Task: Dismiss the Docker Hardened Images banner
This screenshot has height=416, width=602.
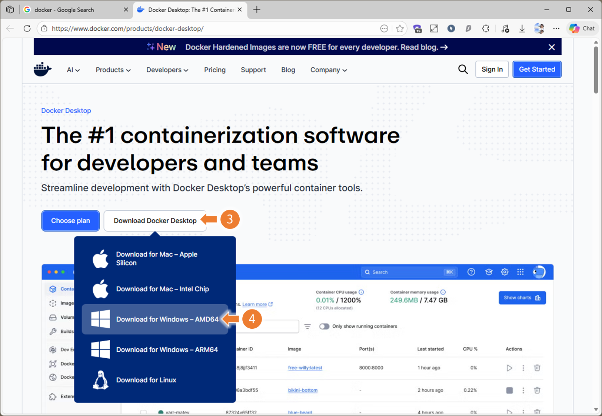Action: [552, 47]
